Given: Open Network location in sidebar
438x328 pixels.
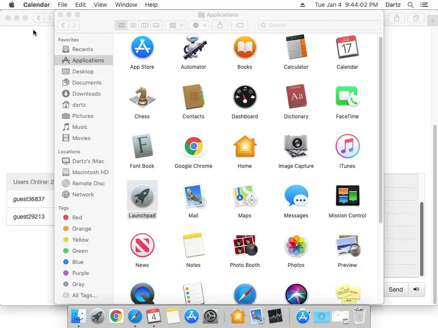Looking at the screenshot, I should point(84,195).
